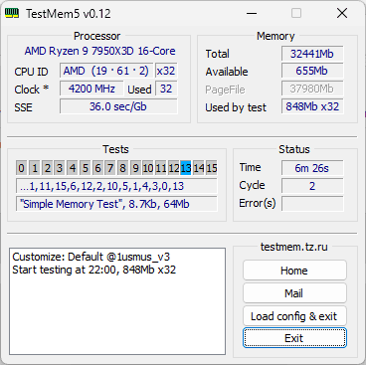Minimize the TestMem5 window
This screenshot has height=365, width=366.
pyautogui.click(x=252, y=14)
